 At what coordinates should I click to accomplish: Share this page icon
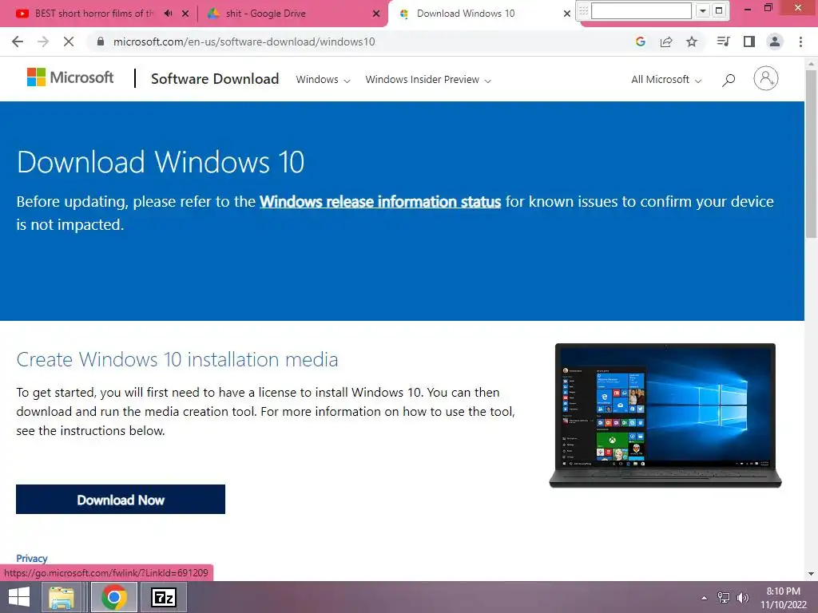click(x=666, y=42)
